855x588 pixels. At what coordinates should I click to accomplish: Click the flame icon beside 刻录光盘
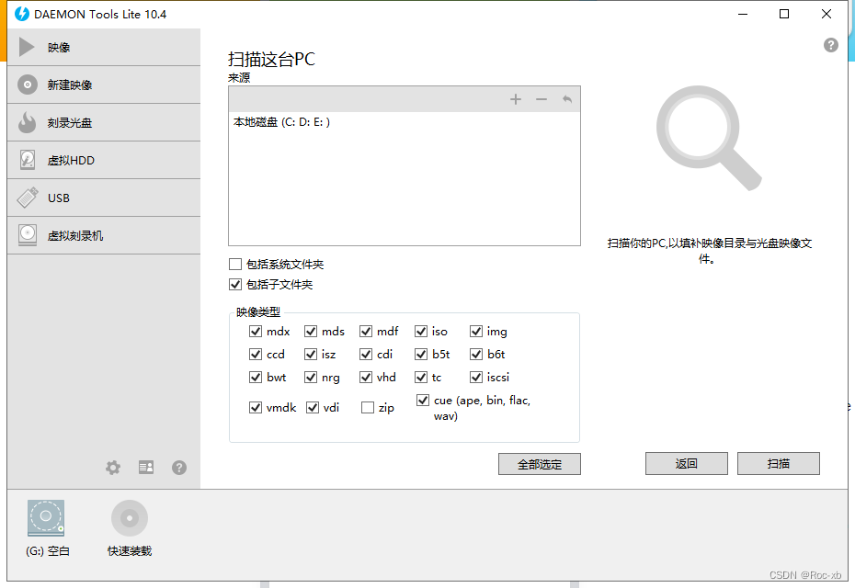[x=27, y=122]
